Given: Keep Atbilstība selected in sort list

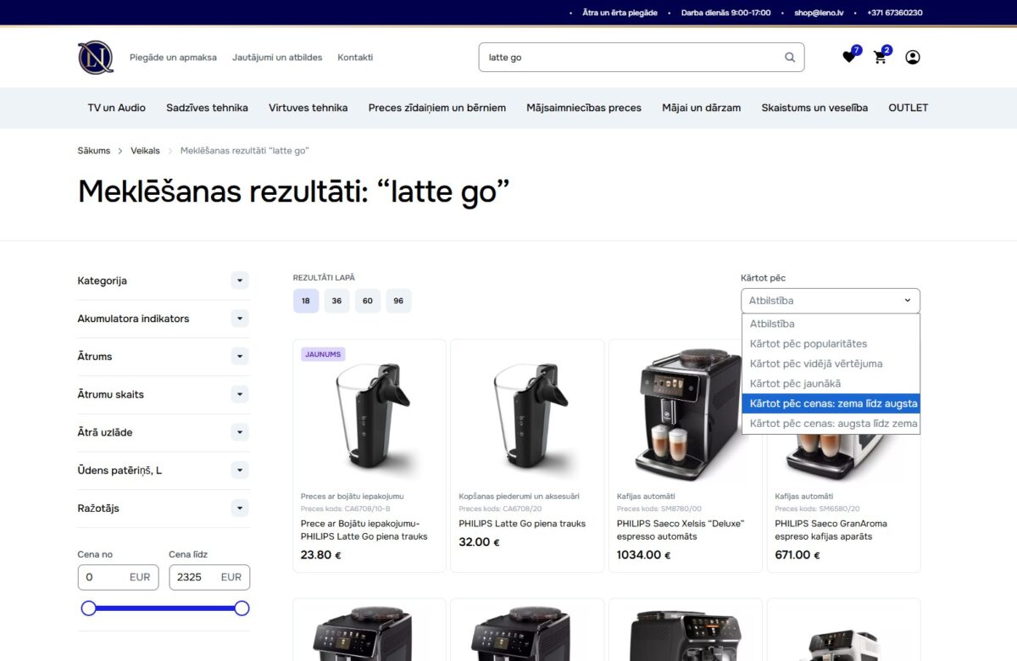Looking at the screenshot, I should [x=772, y=324].
